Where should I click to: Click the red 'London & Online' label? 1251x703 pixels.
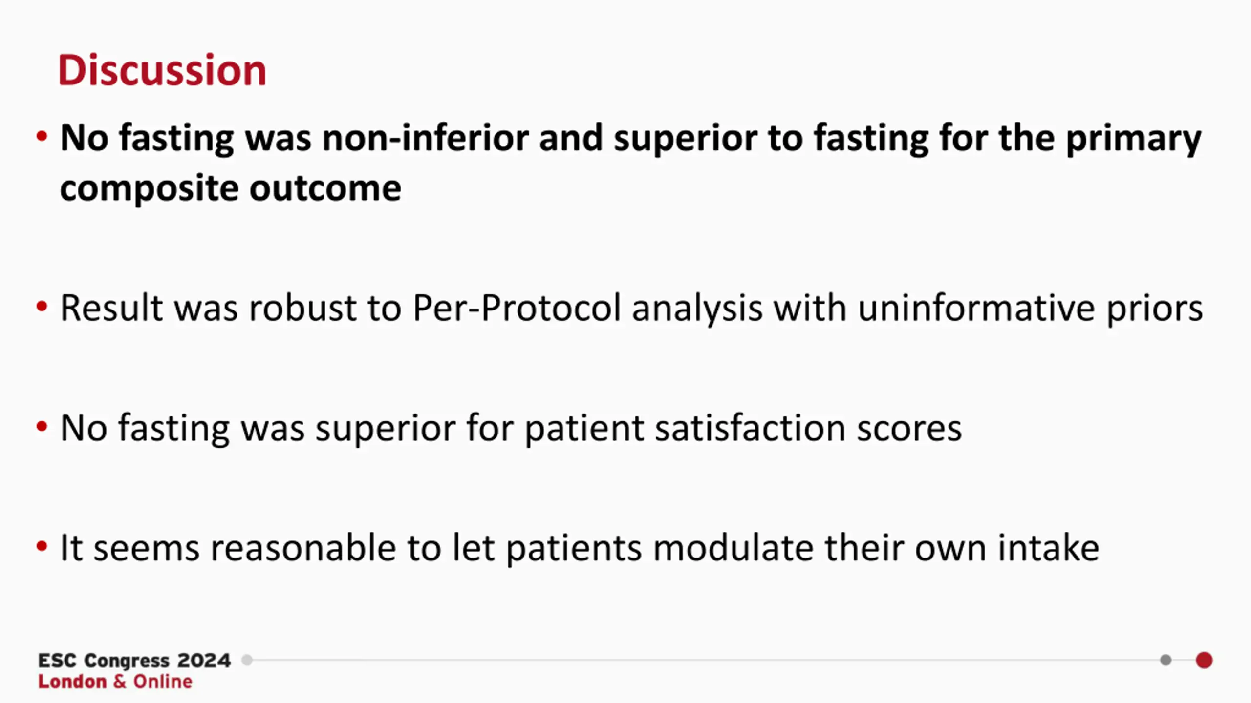point(115,682)
